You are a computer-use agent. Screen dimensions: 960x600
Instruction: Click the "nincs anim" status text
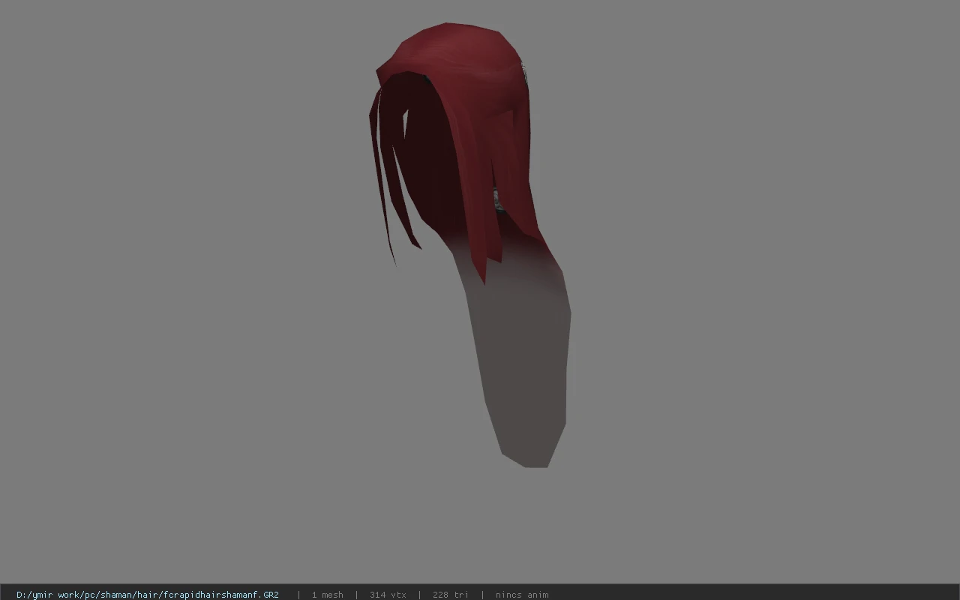(x=522, y=595)
